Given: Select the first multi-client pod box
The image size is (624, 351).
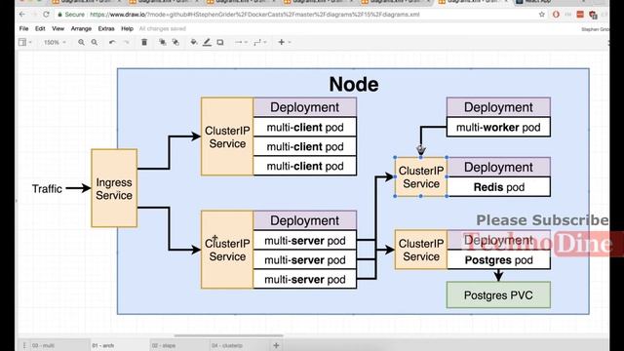Looking at the screenshot, I should 305,128.
